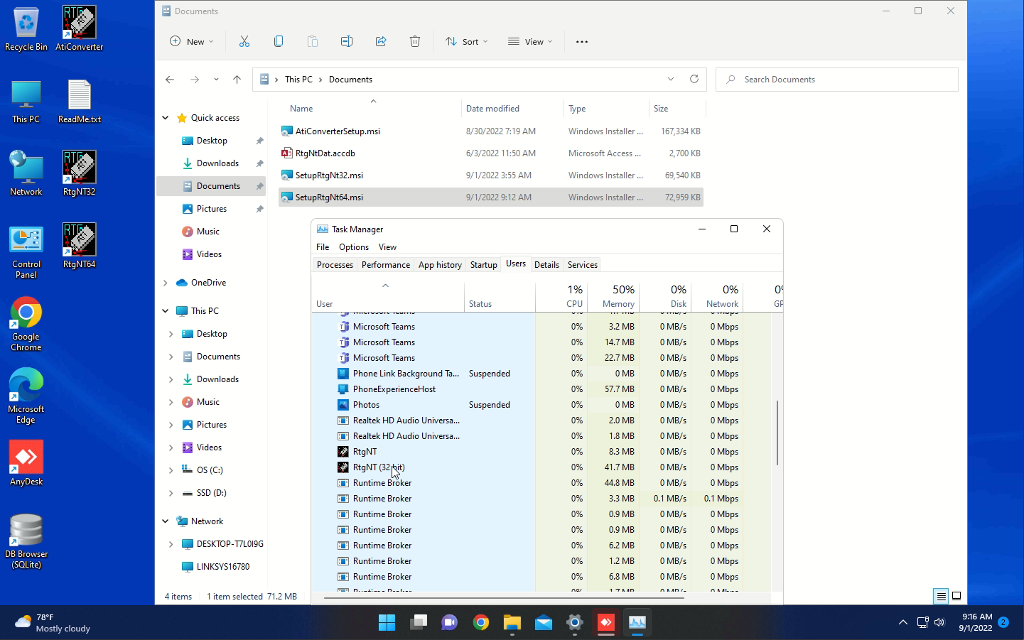Select ReadMe.txt on the desktop

click(80, 101)
